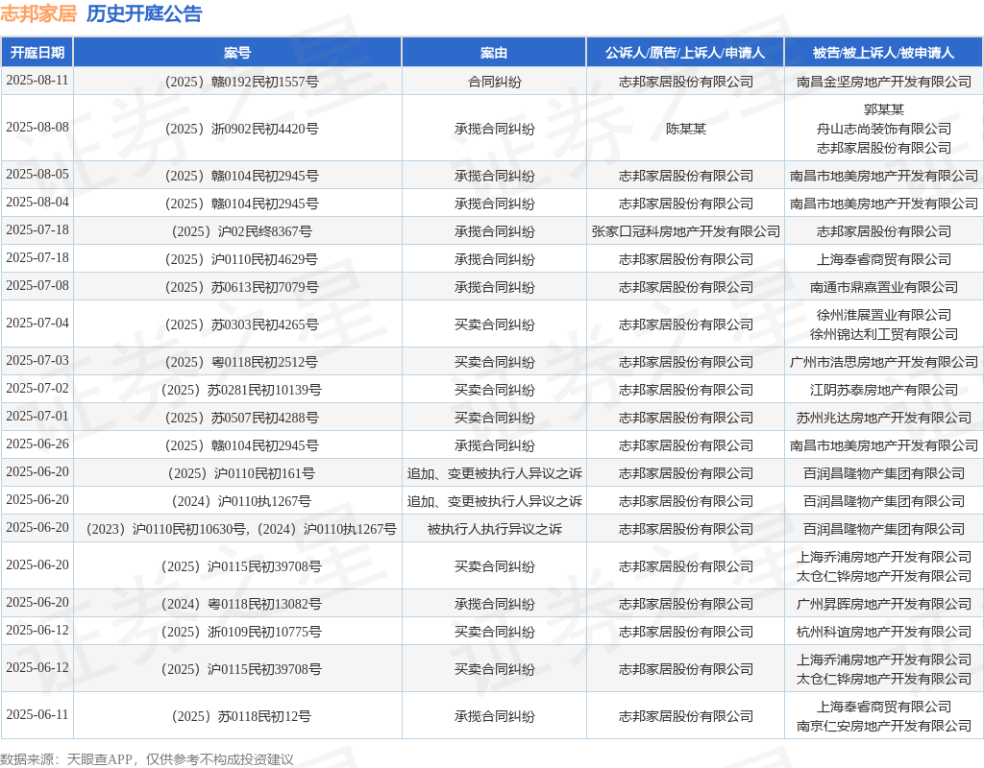Click the 志邦家居 title text
The width and height of the screenshot is (984, 768).
[38, 13]
